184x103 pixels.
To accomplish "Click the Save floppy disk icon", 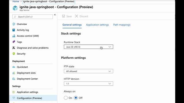I will [x=64, y=16].
